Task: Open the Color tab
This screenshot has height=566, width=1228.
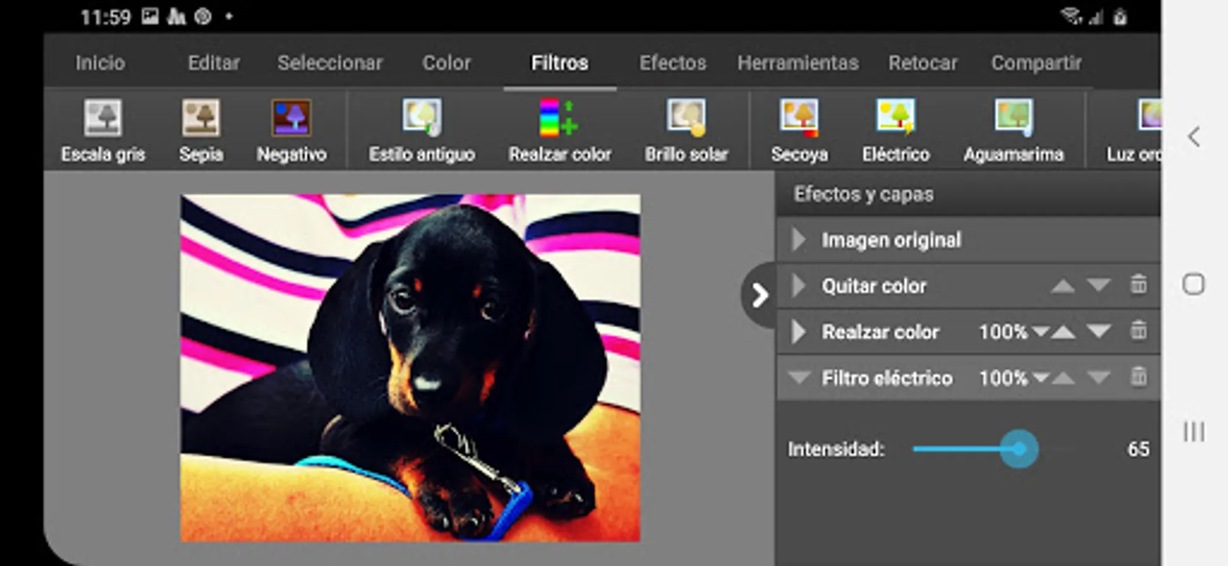Action: pyautogui.click(x=446, y=63)
